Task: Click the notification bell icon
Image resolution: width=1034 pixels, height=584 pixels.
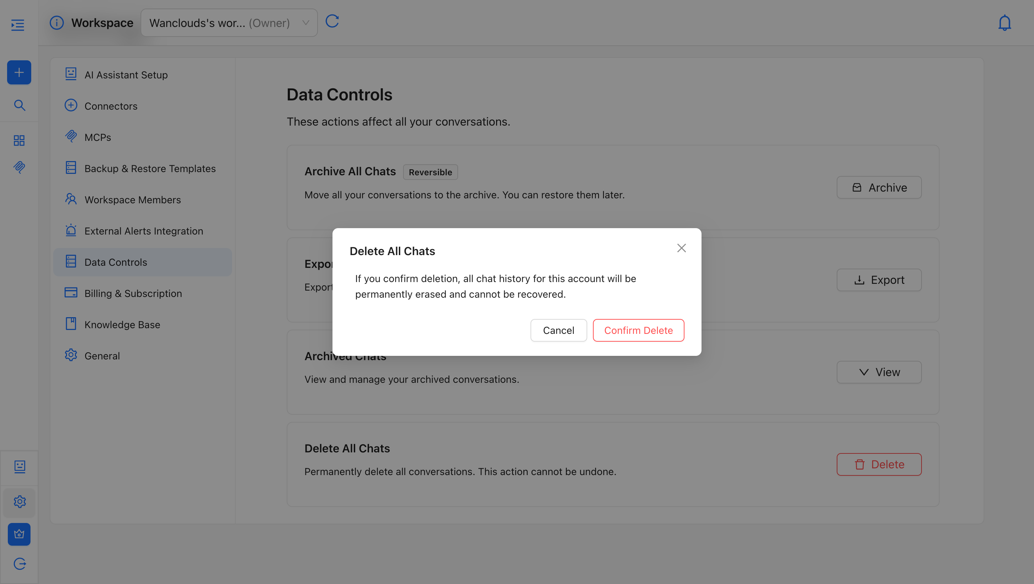Action: pos(1004,23)
